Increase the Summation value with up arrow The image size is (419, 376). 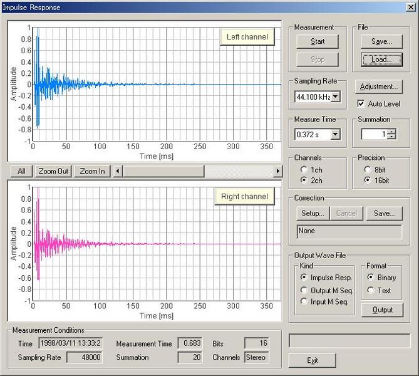point(391,132)
